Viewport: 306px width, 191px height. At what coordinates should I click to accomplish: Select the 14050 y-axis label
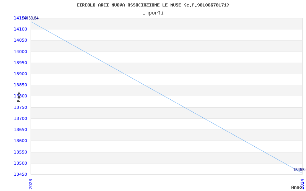pos(20,40)
